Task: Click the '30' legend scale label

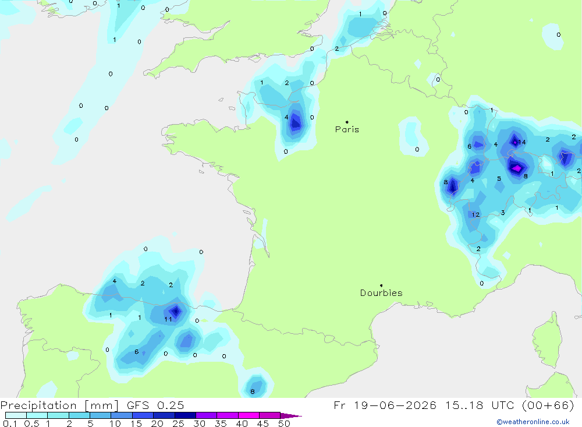Action: coord(199,424)
